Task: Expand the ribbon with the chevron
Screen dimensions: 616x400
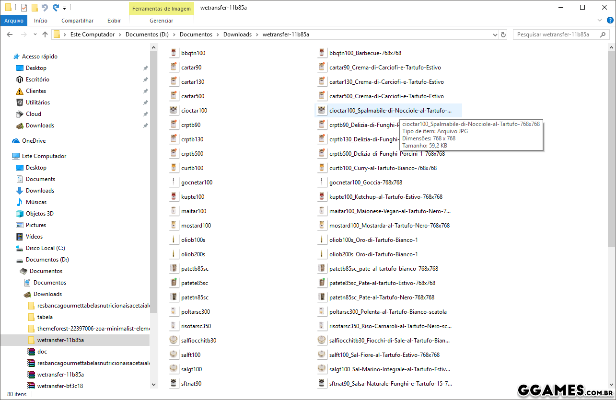Action: point(599,21)
